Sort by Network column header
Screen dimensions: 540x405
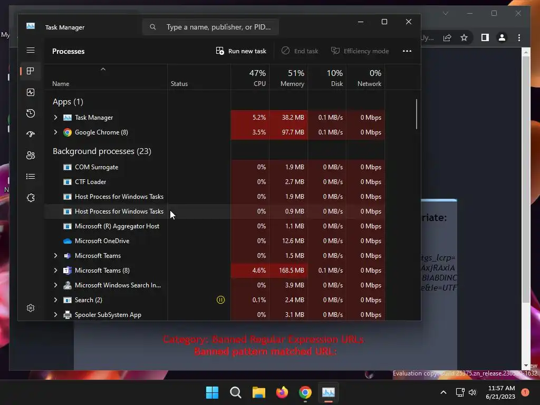click(366, 78)
